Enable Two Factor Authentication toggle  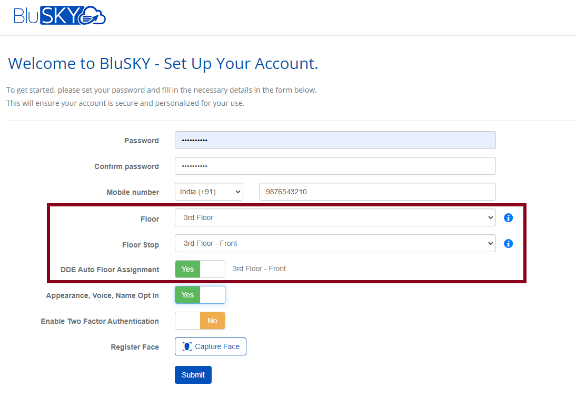coord(200,321)
